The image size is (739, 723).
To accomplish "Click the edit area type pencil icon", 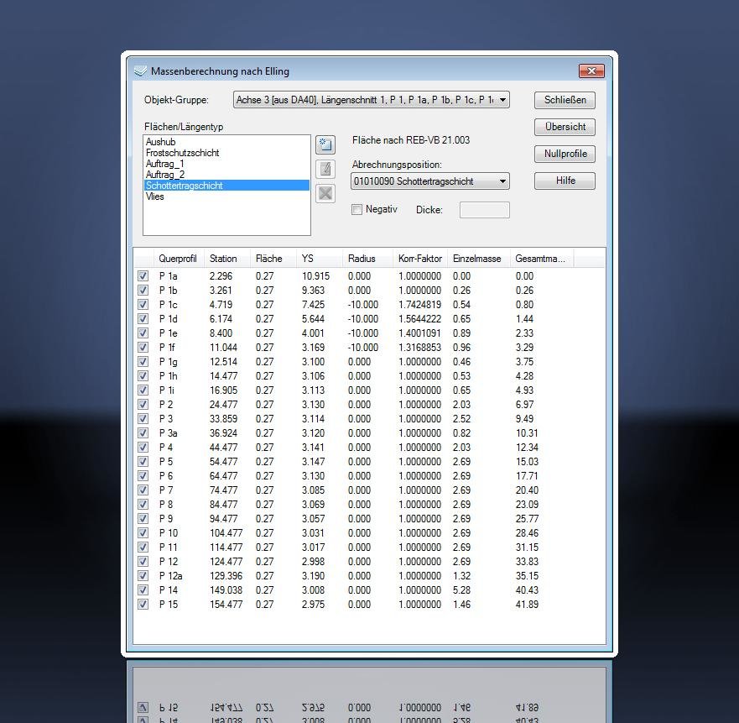I will 325,169.
